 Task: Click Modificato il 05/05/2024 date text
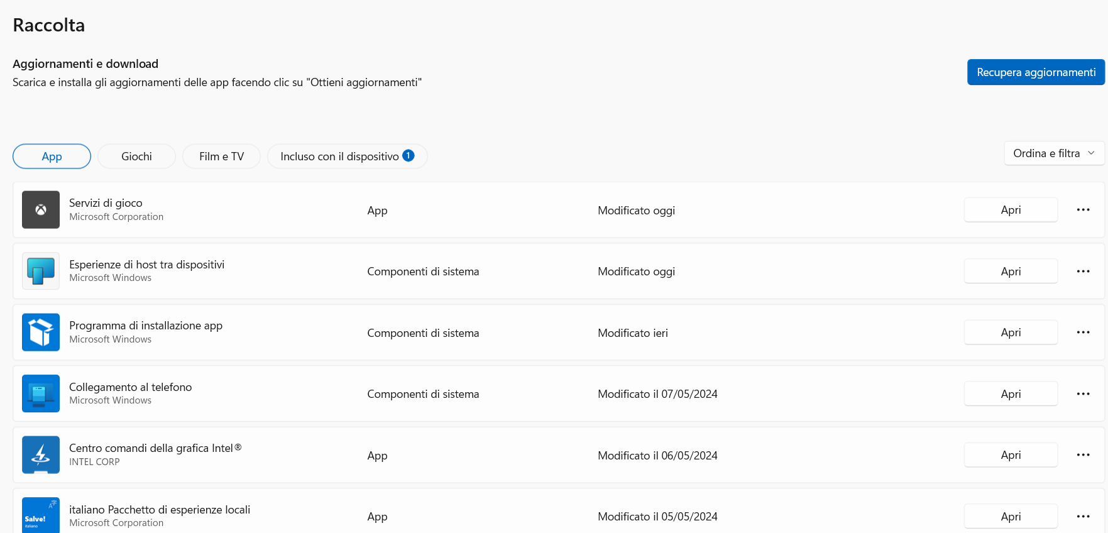pos(657,517)
